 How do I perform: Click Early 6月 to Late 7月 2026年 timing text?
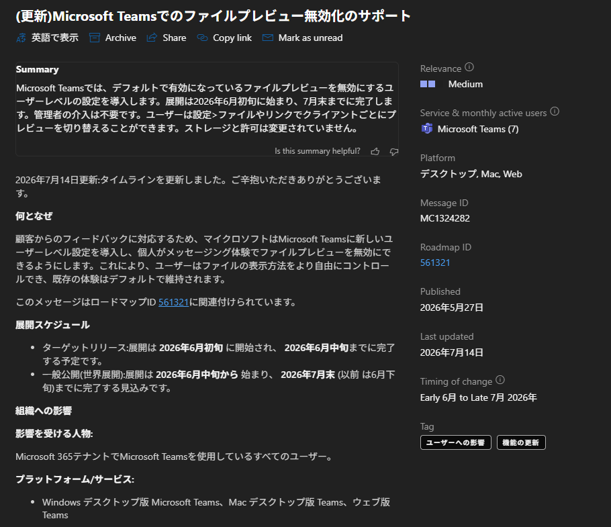click(x=479, y=397)
